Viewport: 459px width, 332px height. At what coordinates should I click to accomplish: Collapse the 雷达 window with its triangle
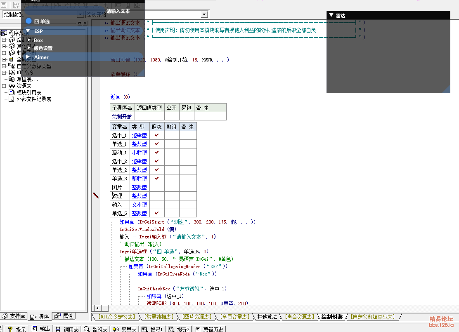point(331,15)
